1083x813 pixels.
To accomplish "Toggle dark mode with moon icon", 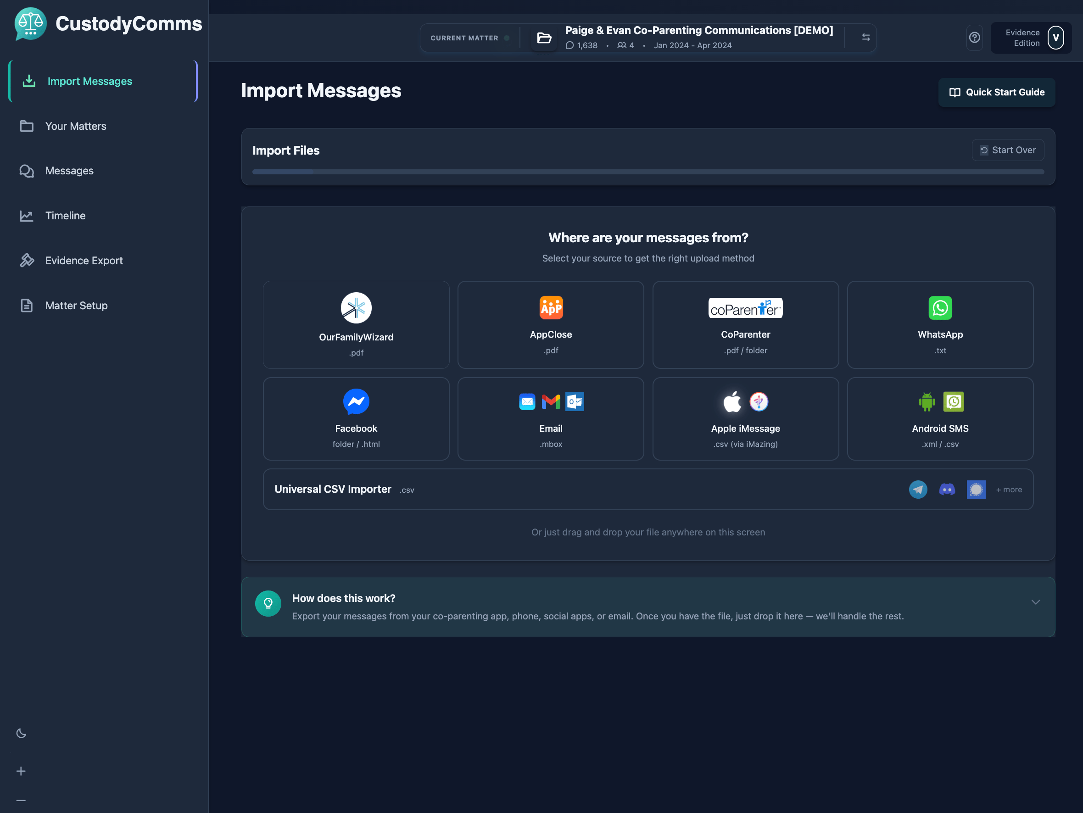I will (21, 733).
